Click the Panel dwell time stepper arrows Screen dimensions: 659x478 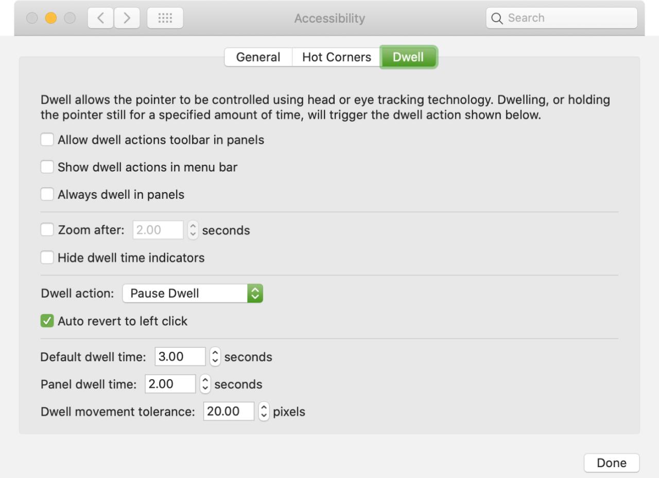[205, 384]
